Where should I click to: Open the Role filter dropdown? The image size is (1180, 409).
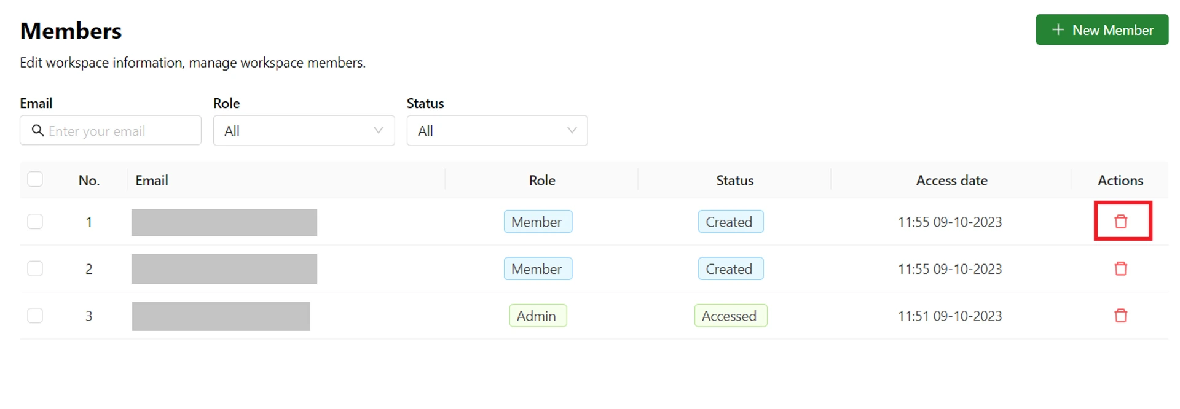pos(304,130)
